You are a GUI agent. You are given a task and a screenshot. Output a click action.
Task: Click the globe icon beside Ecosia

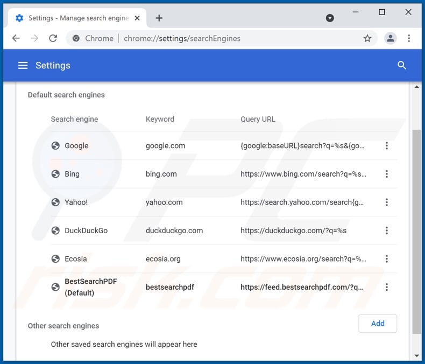[x=55, y=259]
